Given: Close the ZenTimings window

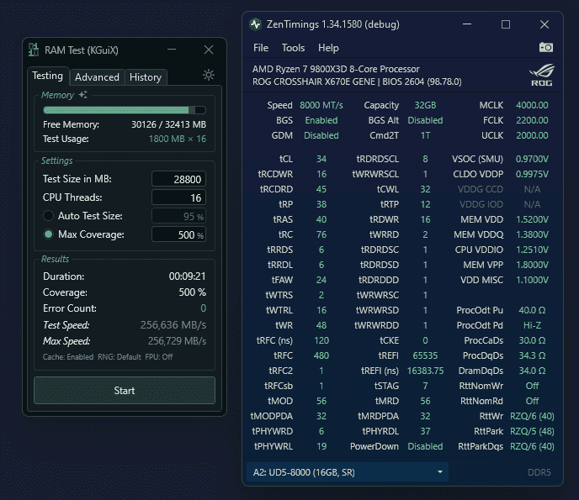Looking at the screenshot, I should [544, 24].
